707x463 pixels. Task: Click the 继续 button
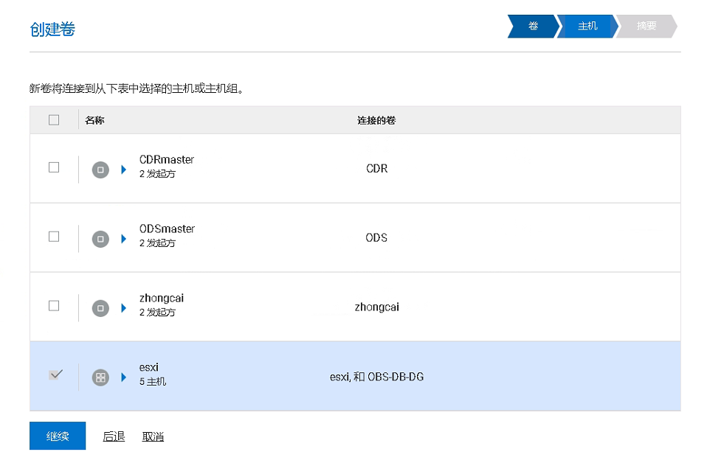coord(58,436)
